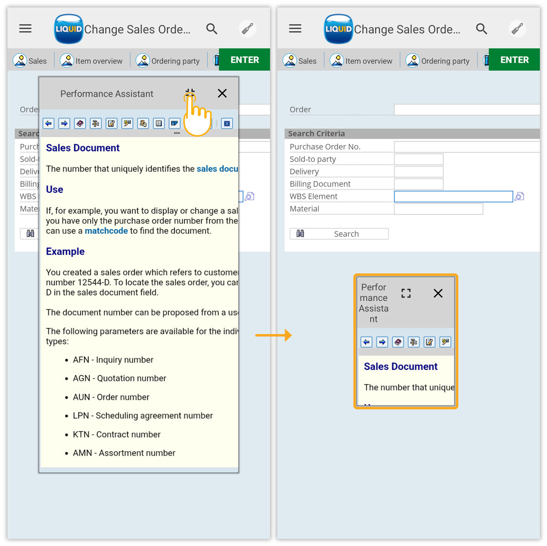Screen dimensions: 547x546
Task: Open the paintbrush tools icon on right screen
Action: tap(517, 29)
